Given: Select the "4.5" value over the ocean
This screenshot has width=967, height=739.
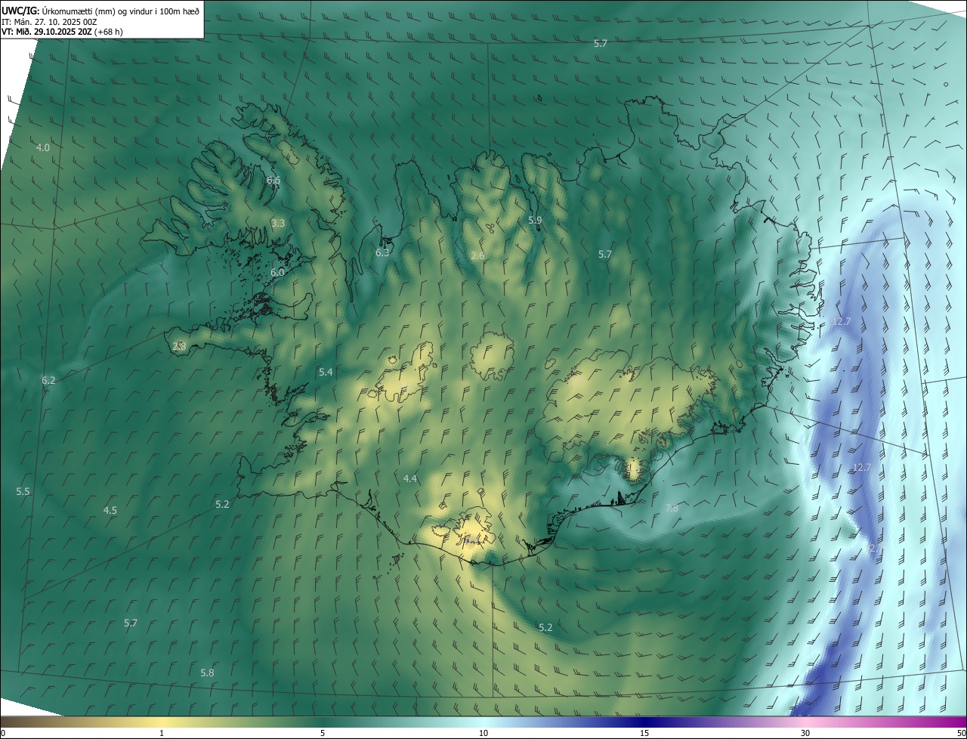Looking at the screenshot, I should (x=110, y=510).
